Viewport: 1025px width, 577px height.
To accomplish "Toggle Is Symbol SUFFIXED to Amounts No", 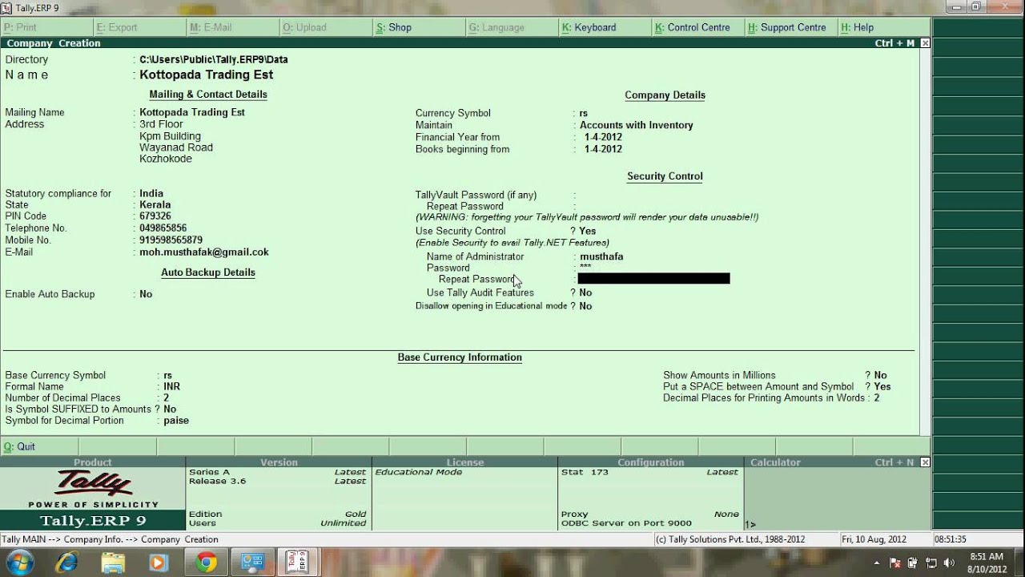I will pos(170,409).
